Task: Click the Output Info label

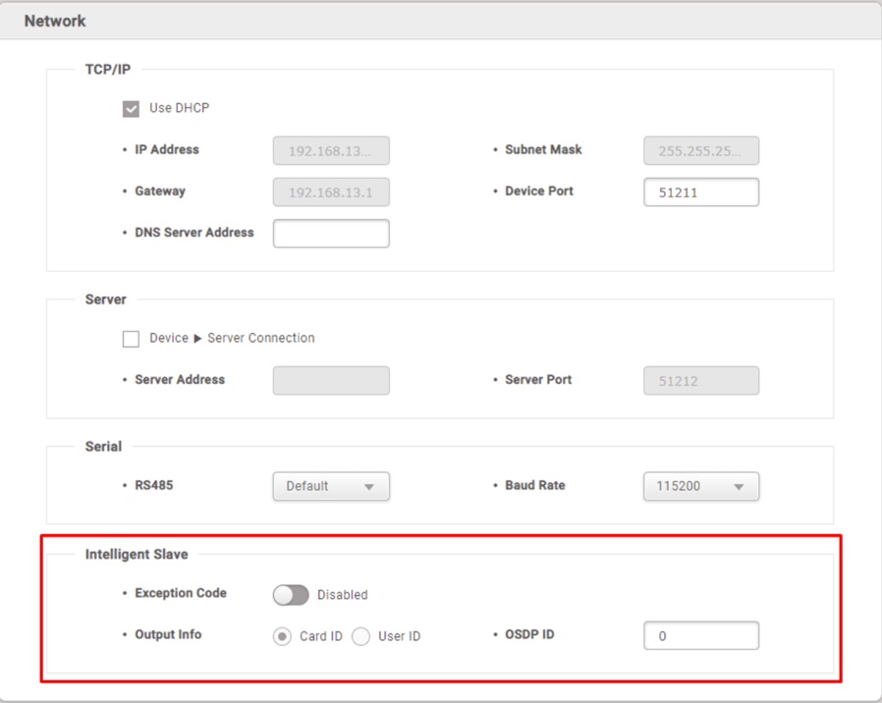Action: pos(168,634)
